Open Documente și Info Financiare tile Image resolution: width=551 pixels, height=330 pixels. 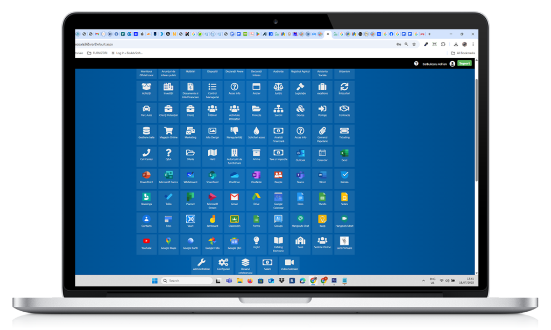tap(190, 91)
